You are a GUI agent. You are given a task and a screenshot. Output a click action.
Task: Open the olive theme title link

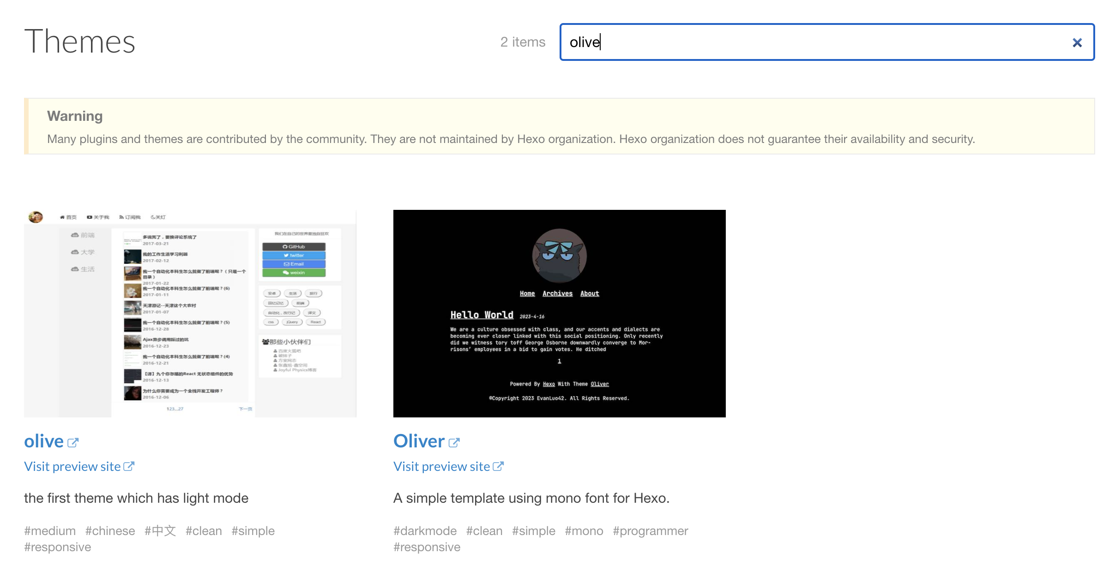pyautogui.click(x=44, y=441)
